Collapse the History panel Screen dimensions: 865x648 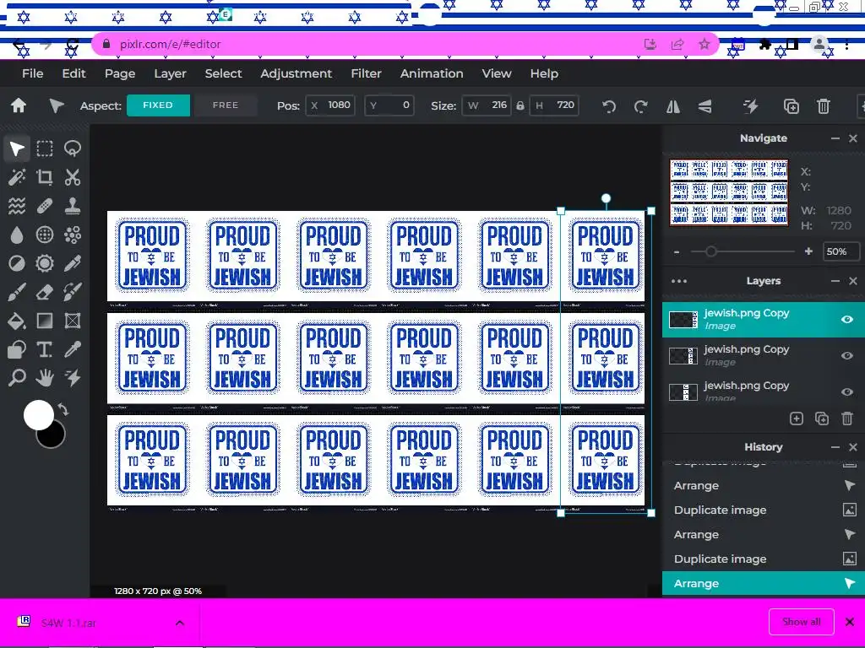pos(835,447)
